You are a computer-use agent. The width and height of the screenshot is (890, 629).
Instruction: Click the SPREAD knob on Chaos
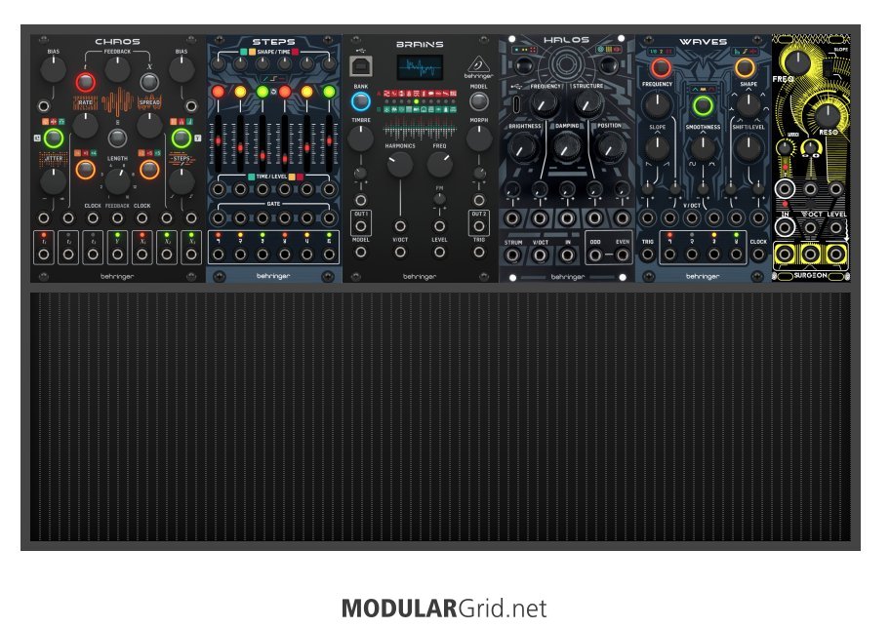tap(149, 126)
